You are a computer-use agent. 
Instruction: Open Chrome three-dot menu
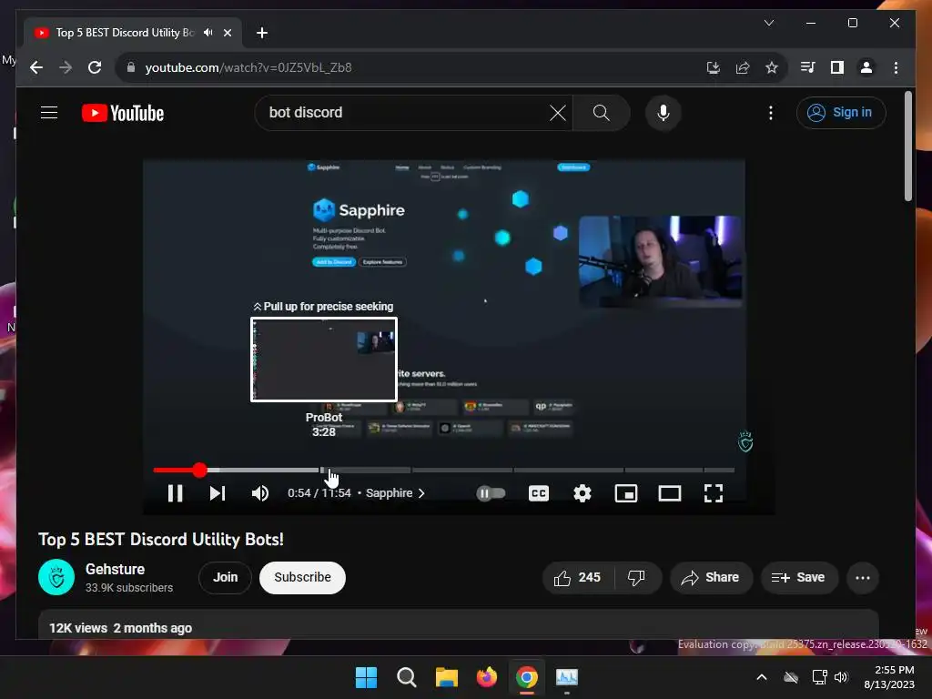[896, 67]
